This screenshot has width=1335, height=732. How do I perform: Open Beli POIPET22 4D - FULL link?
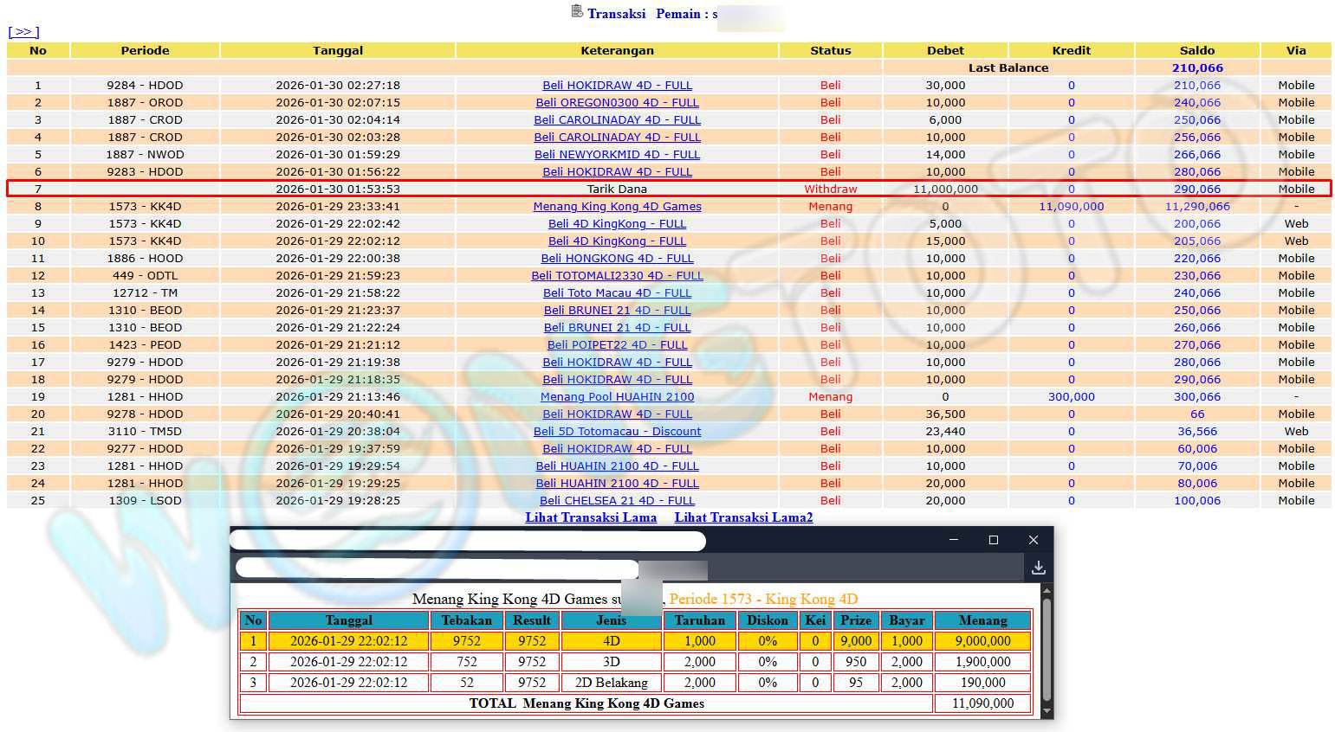point(617,345)
